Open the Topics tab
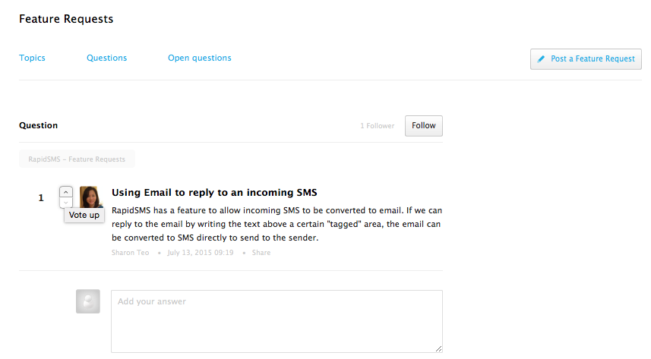The image size is (651, 359). pos(32,58)
